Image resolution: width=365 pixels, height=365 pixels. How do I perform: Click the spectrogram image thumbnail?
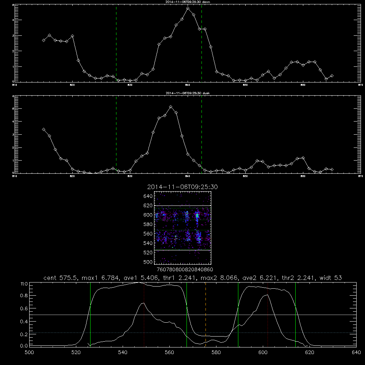click(x=182, y=228)
